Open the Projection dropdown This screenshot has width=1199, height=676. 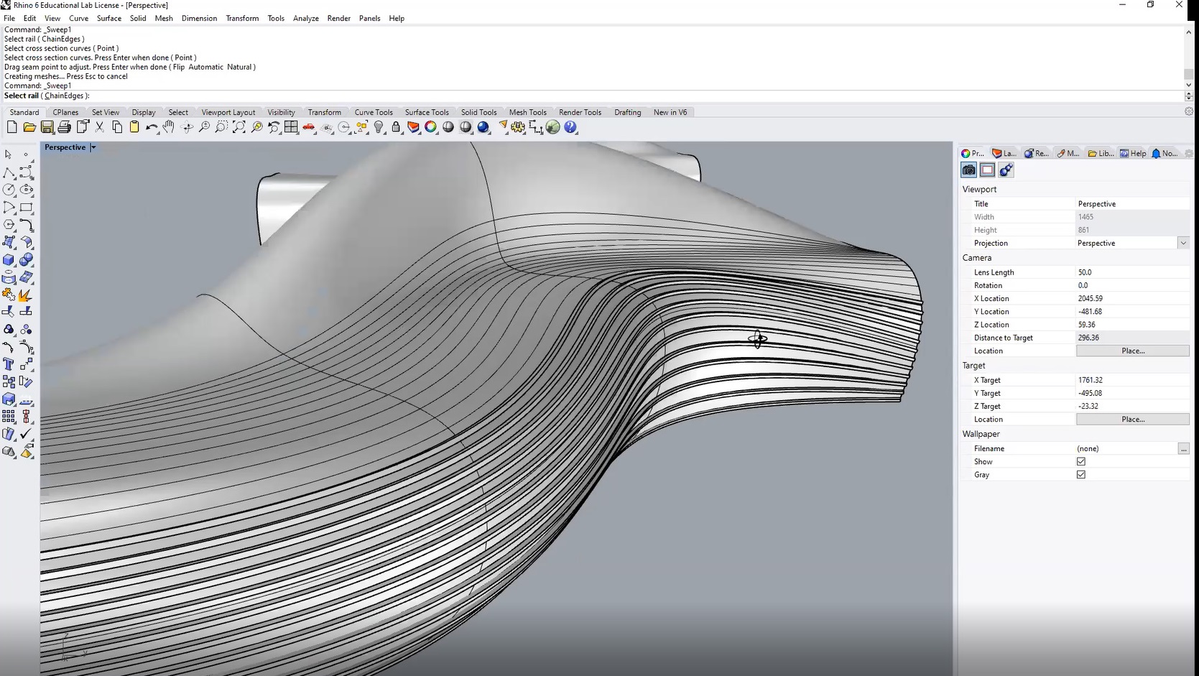pyautogui.click(x=1182, y=244)
